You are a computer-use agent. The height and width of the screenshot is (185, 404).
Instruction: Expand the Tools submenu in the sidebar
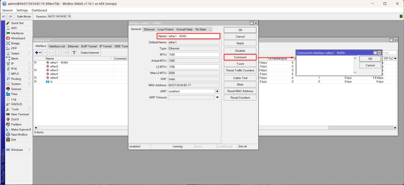[29, 109]
